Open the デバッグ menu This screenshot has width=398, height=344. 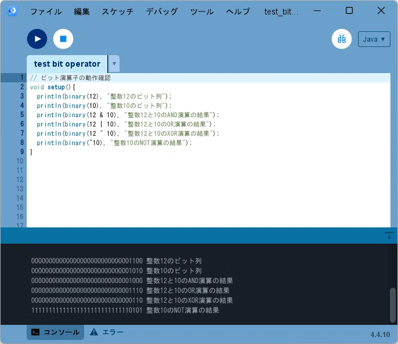click(x=162, y=12)
